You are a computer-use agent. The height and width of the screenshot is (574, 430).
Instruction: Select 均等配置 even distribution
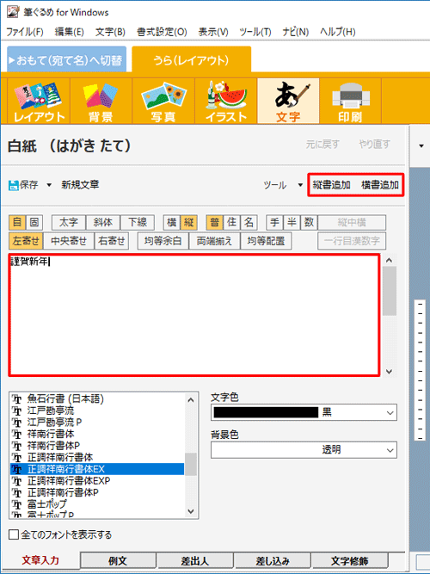point(266,241)
